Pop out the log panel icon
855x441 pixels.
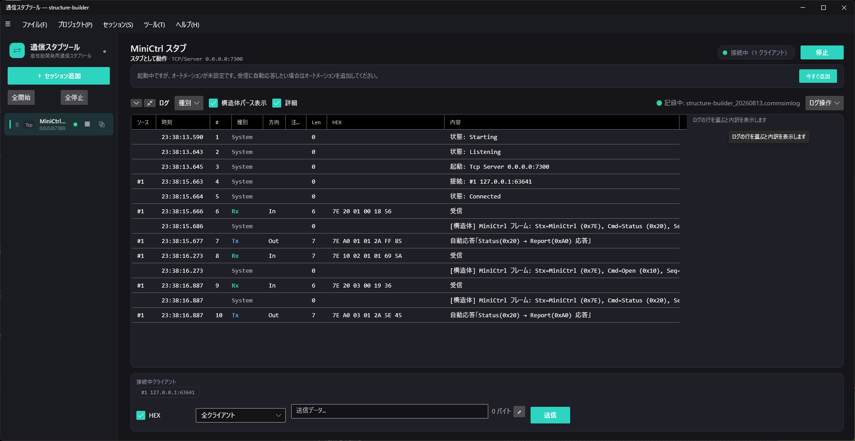coord(150,103)
